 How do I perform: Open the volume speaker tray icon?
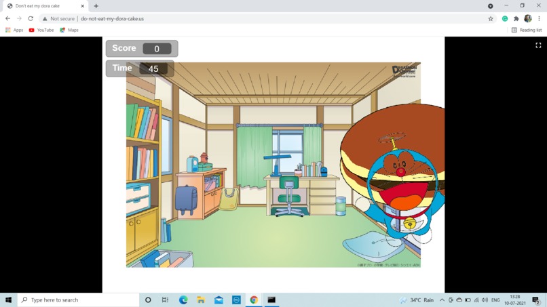point(485,300)
